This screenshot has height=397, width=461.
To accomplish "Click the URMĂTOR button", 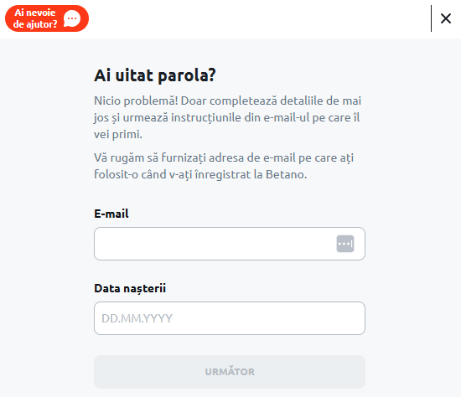I will coord(230,372).
